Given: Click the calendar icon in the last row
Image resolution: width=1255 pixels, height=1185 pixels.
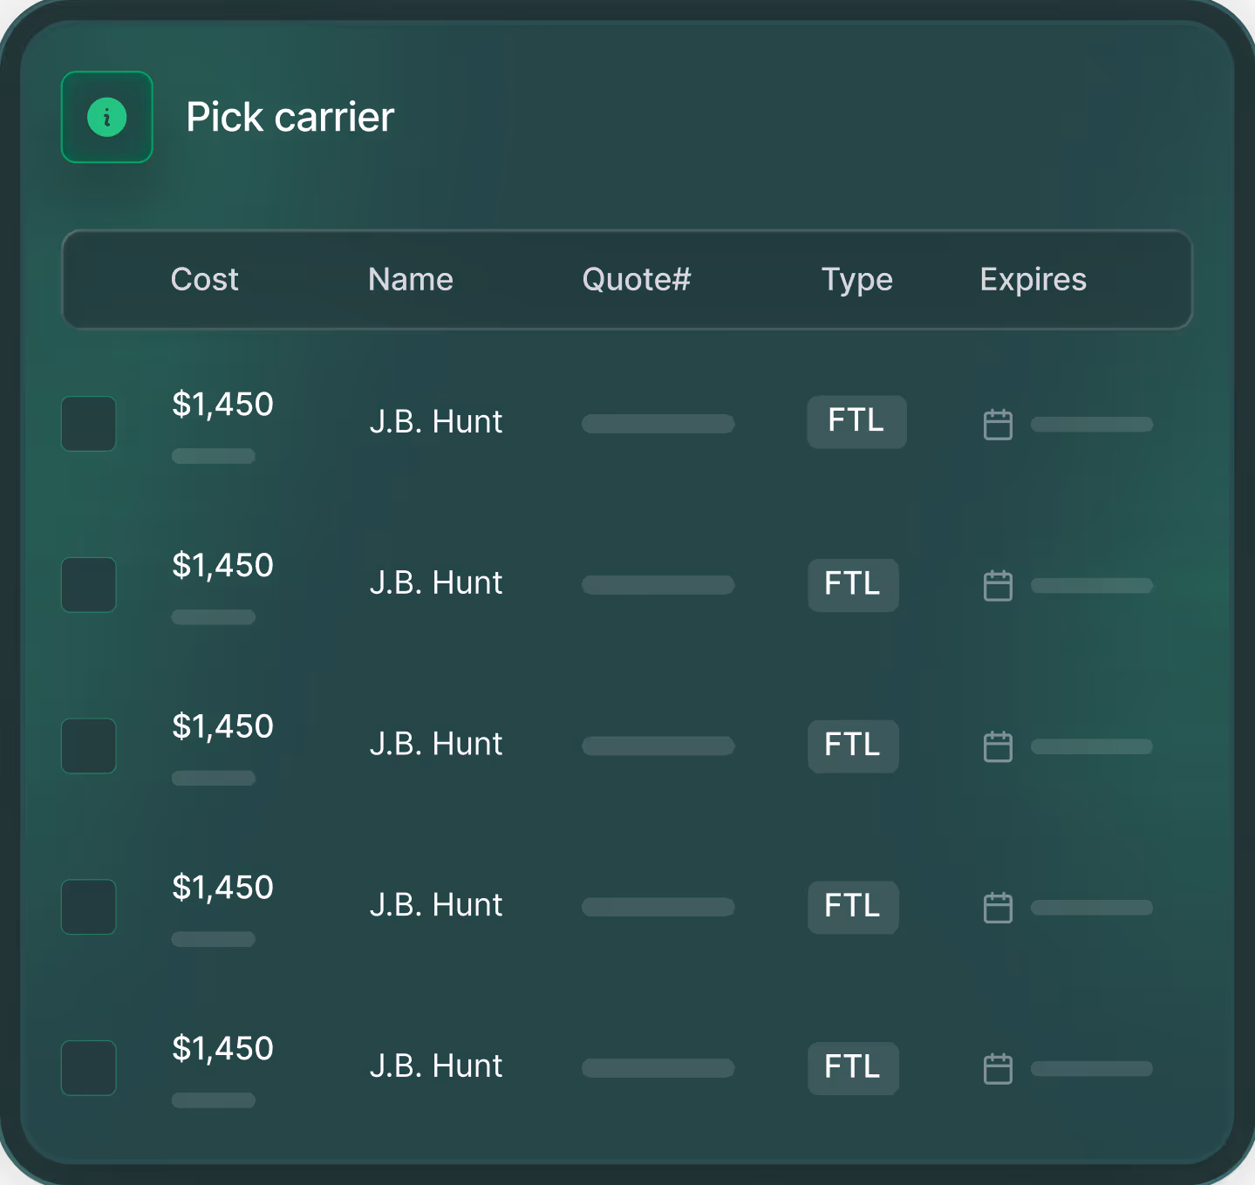Looking at the screenshot, I should click(998, 1068).
